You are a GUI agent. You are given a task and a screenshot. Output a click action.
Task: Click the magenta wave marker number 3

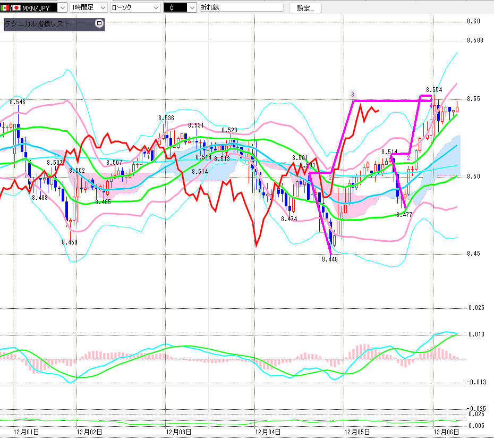pos(352,95)
